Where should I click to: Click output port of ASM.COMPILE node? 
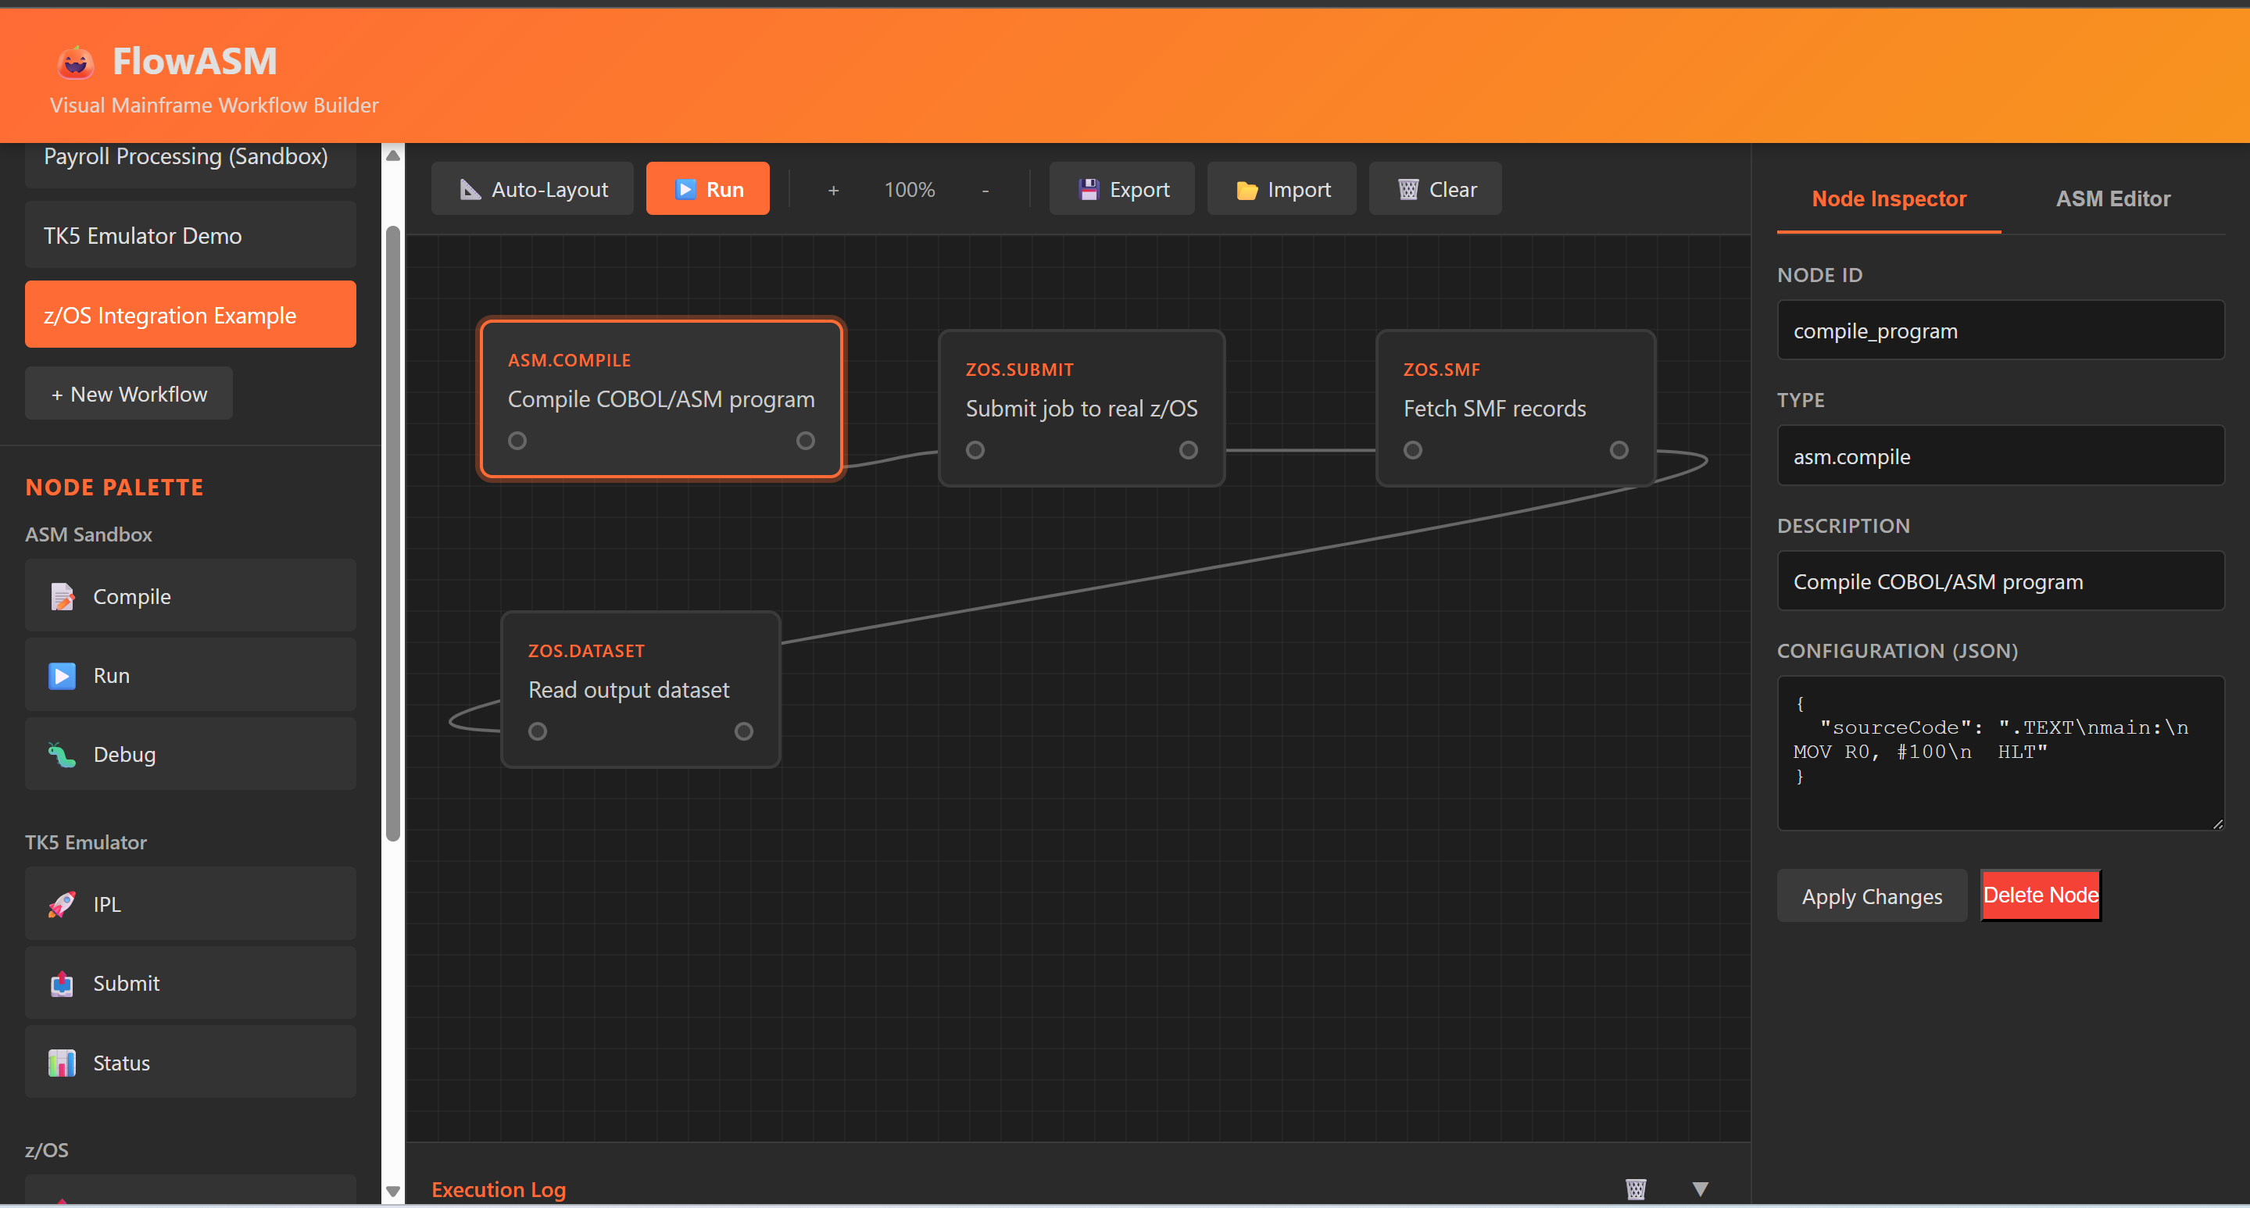[805, 441]
